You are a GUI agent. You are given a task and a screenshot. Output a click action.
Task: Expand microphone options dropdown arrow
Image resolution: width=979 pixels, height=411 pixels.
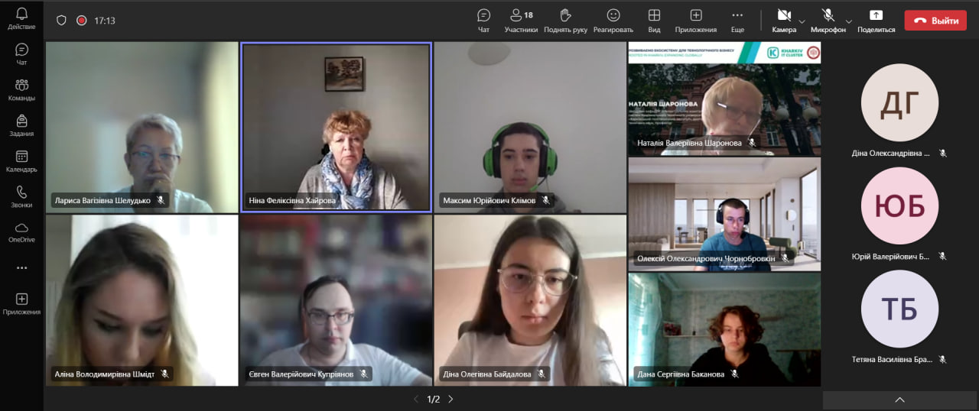[x=849, y=21]
